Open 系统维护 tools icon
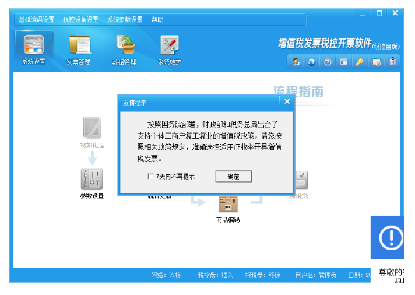 point(170,48)
